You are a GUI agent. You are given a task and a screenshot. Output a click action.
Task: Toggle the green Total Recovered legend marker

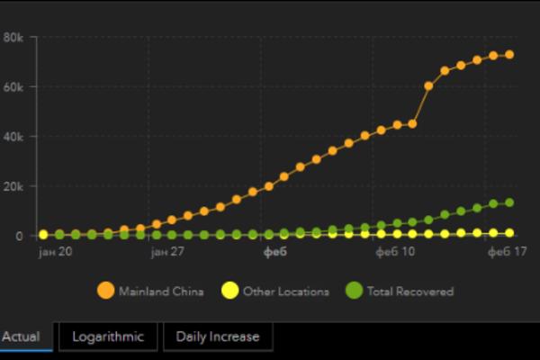(x=355, y=291)
